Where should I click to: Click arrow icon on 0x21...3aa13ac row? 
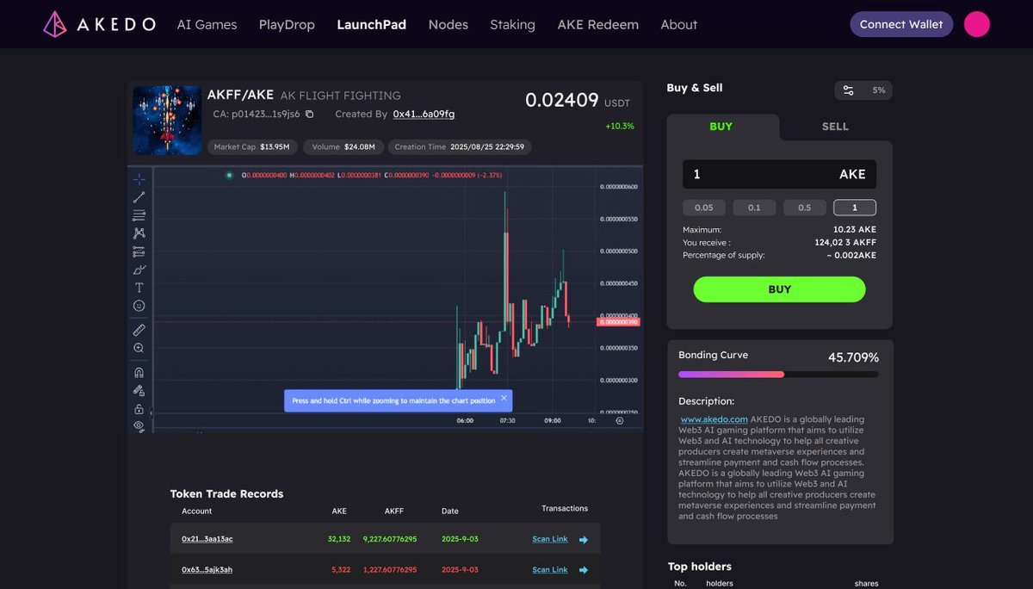pyautogui.click(x=583, y=540)
